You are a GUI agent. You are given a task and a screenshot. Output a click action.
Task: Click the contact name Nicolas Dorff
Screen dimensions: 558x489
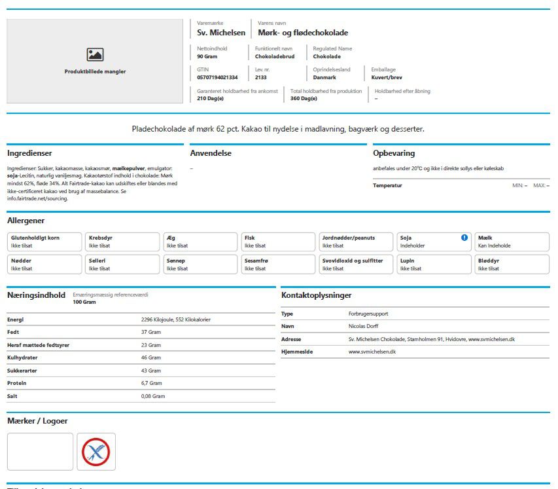click(363, 326)
